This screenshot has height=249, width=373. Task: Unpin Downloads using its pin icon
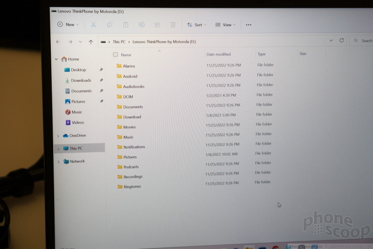[x=101, y=80]
